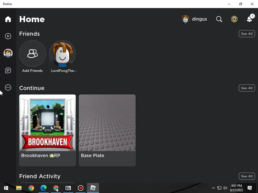Viewport: 258px width, 193px height.
Task: Open the Windows Start menu
Action: point(6,188)
